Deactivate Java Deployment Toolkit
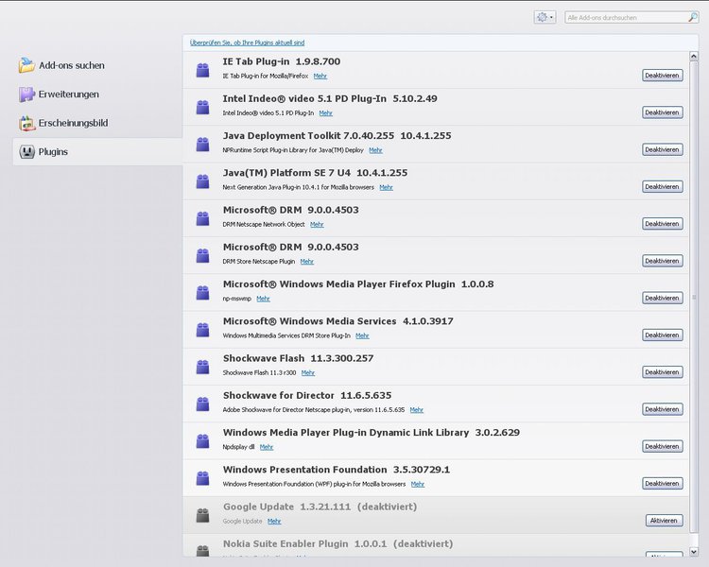This screenshot has height=567, width=709. [663, 149]
